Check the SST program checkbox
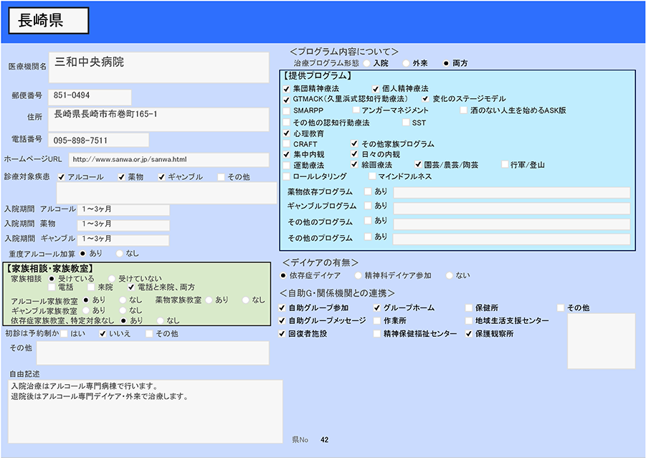This screenshot has width=646, height=458. (406, 123)
